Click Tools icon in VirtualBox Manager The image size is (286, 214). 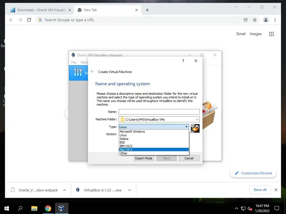tap(78, 73)
